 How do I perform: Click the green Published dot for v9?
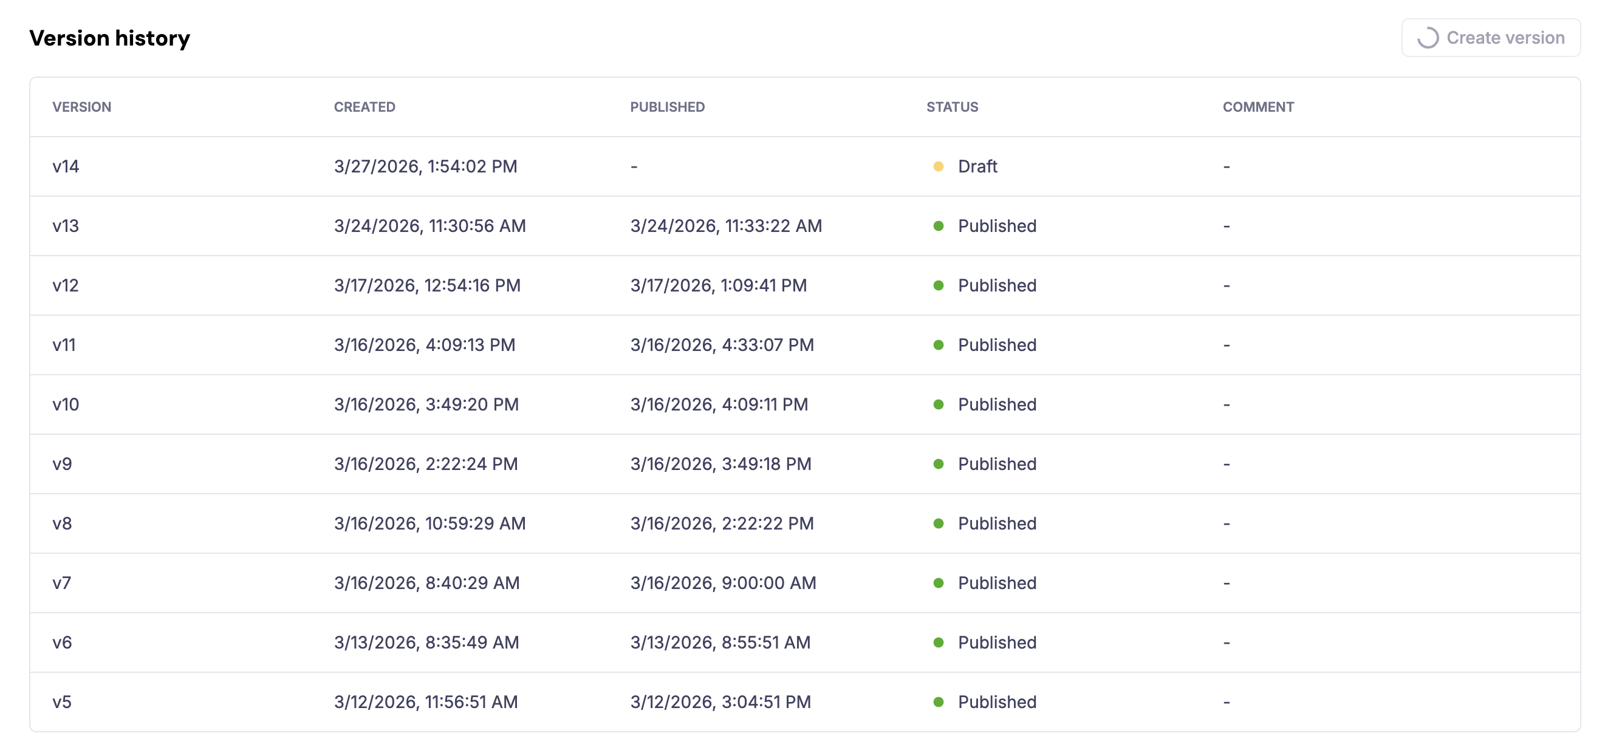[939, 463]
